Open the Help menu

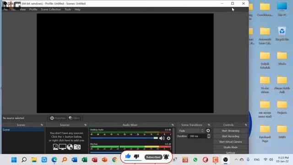77,9
